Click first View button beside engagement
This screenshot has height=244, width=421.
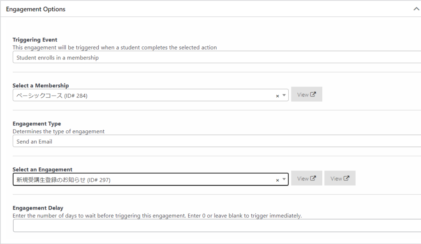(306, 178)
